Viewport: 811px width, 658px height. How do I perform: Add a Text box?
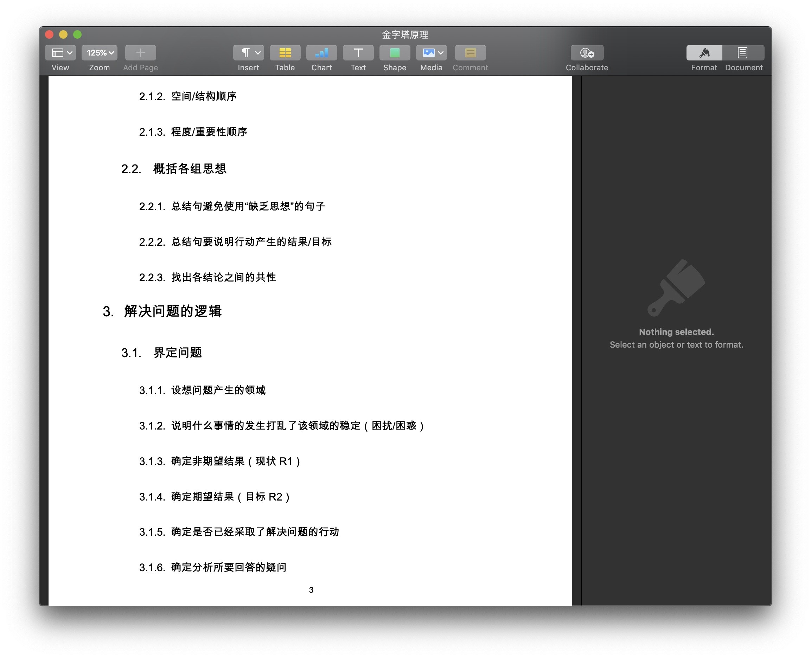pyautogui.click(x=358, y=53)
